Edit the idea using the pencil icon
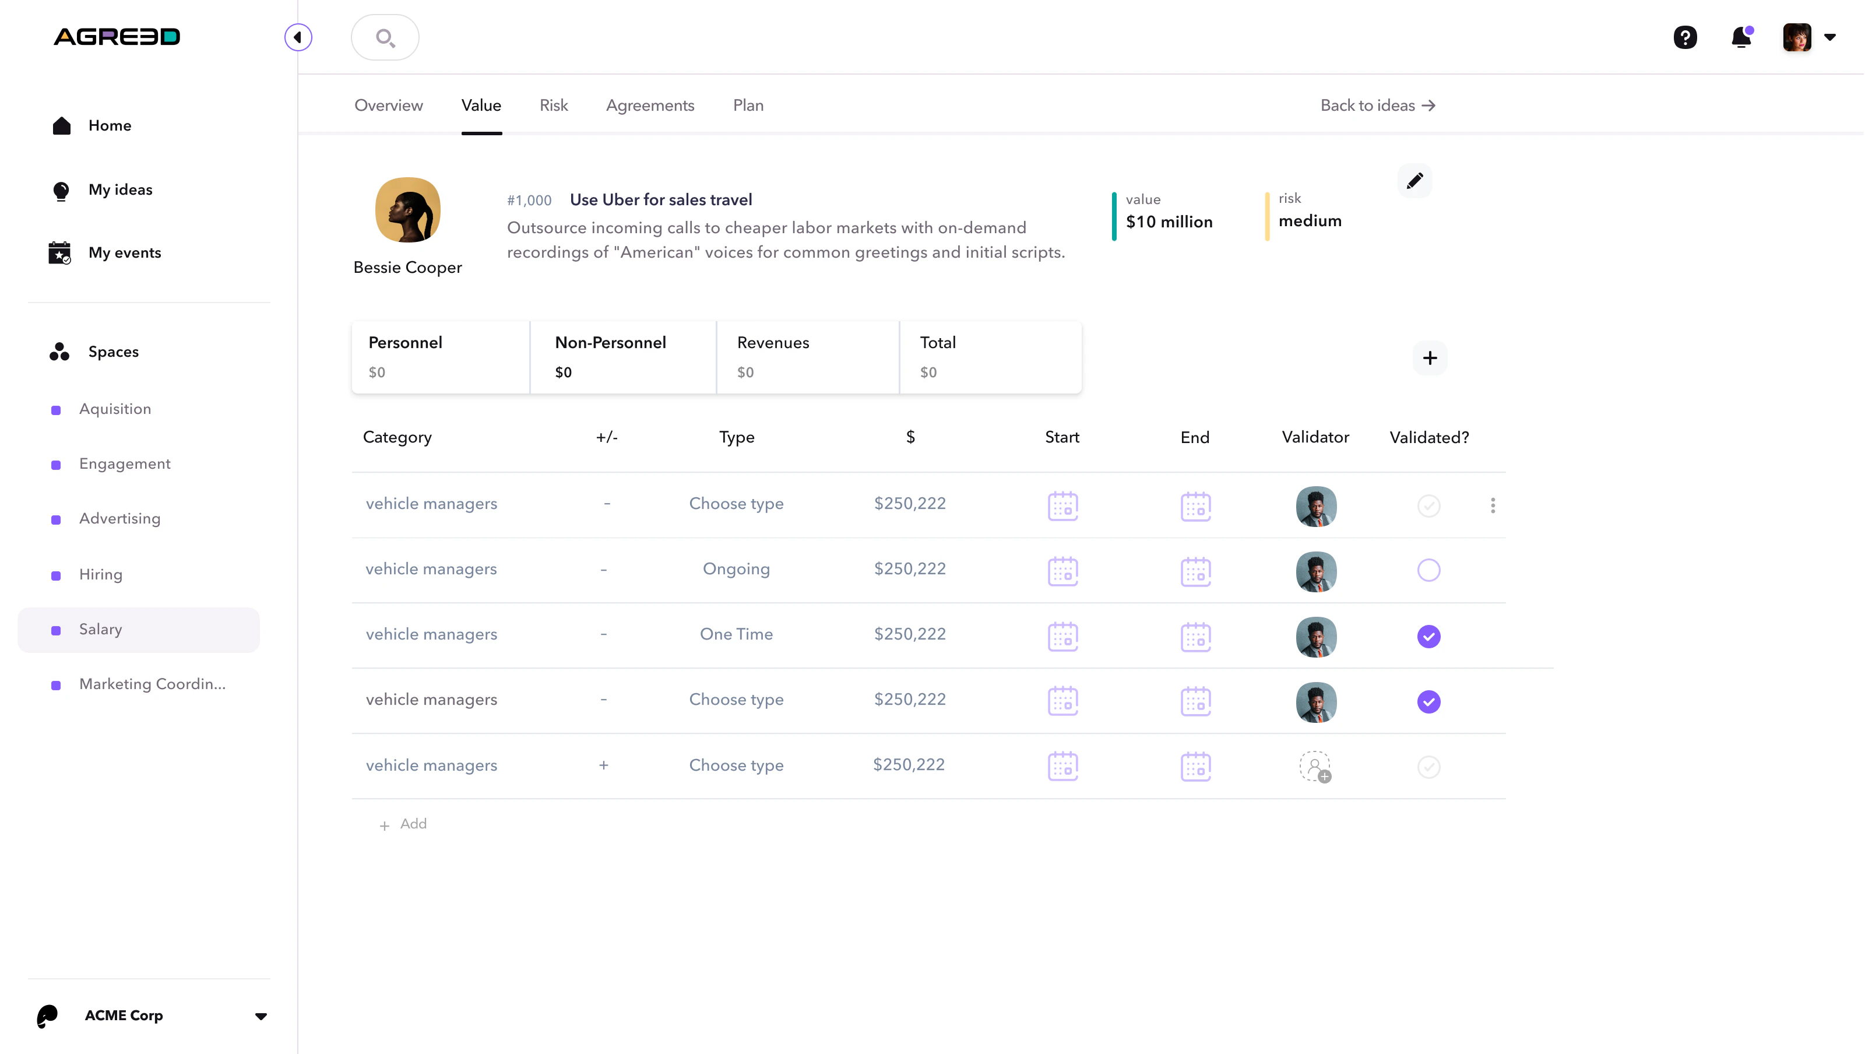 [1414, 180]
